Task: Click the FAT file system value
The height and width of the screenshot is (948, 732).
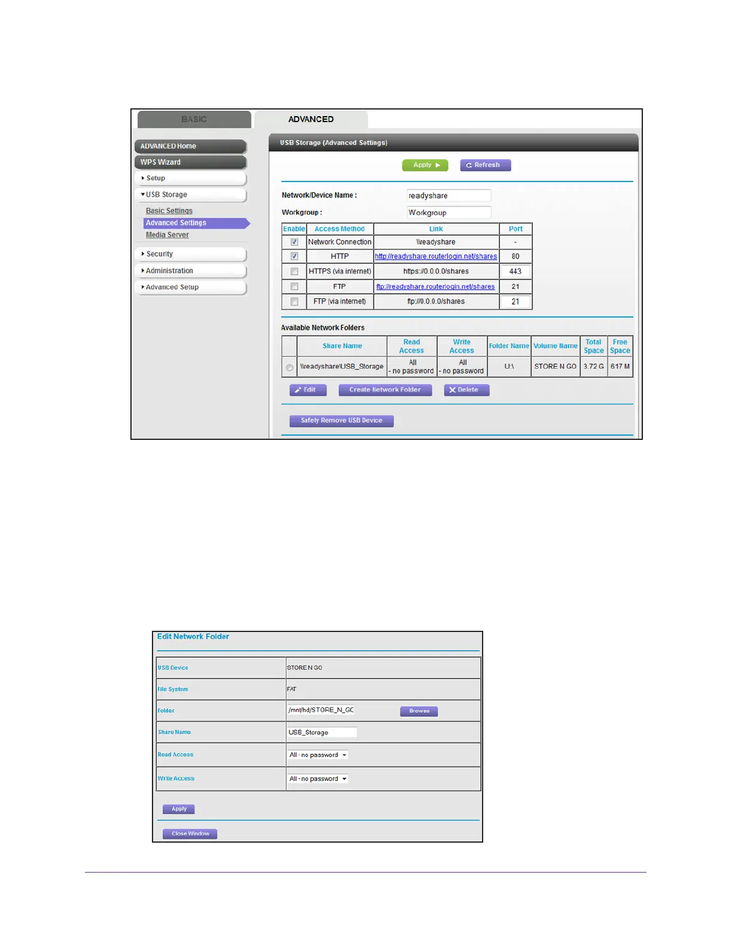Action: tap(292, 689)
